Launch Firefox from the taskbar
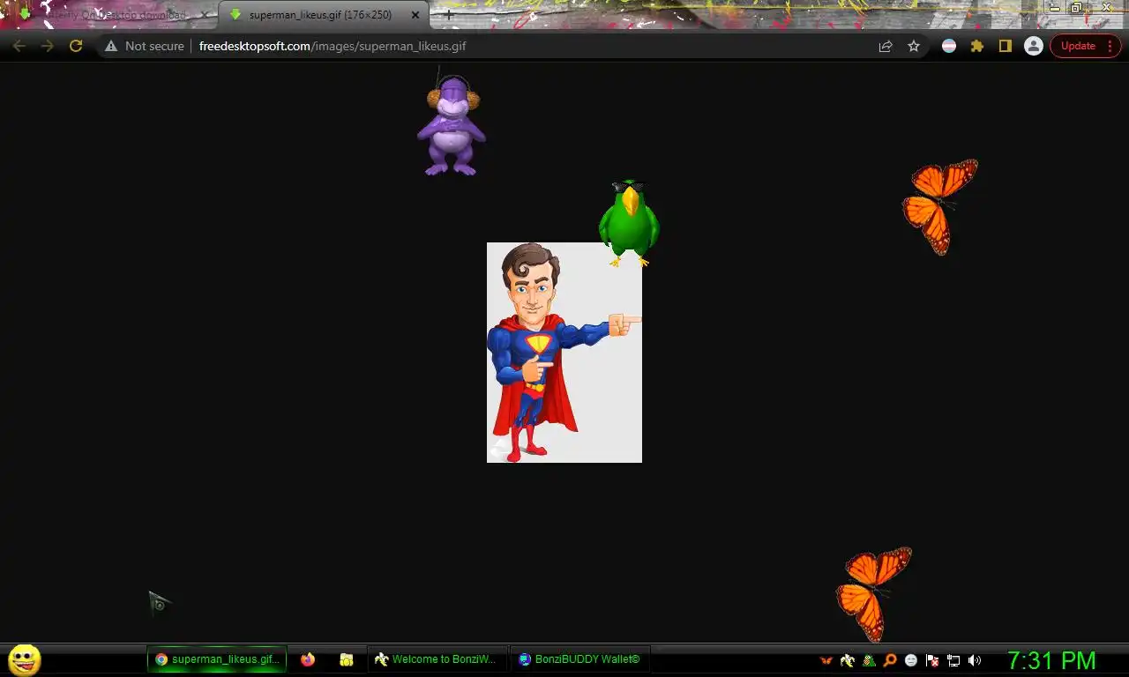Viewport: 1129px width, 677px height. point(308,659)
